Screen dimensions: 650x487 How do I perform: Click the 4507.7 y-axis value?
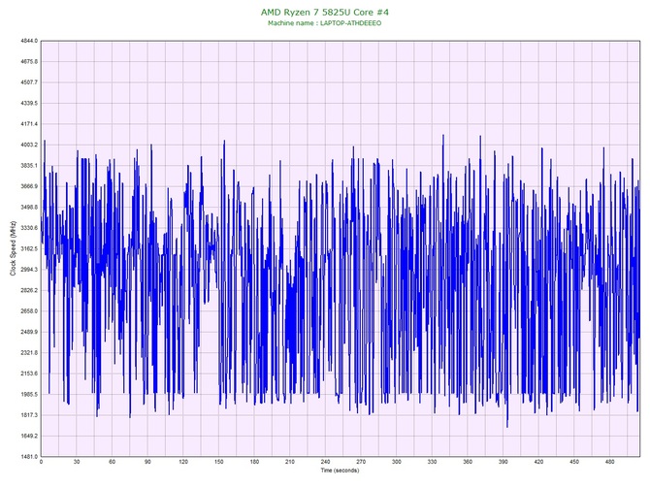[x=29, y=82]
